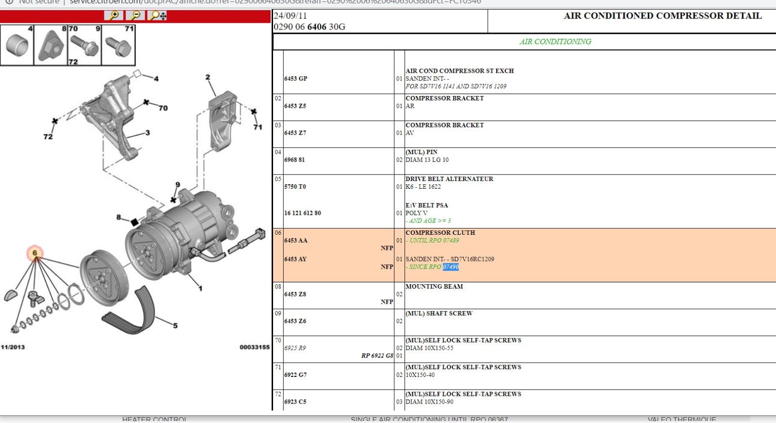Click callout number 5 on the drive belt
This screenshot has height=423, width=776.
175,325
